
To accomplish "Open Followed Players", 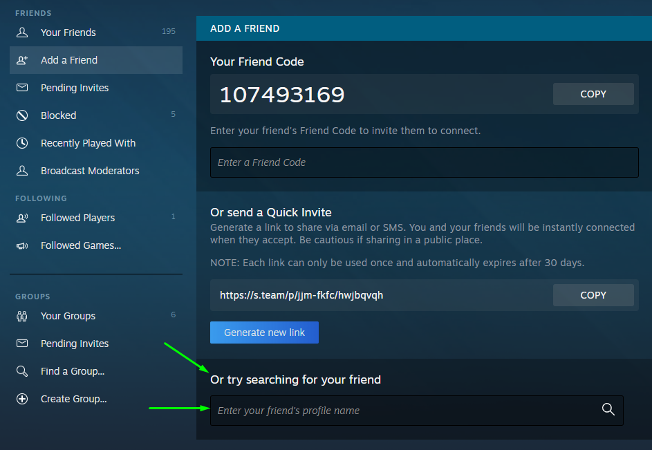I will coord(96,218).
